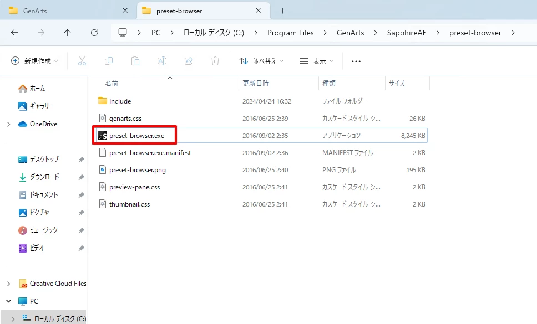Click pin icon next to ビデオ
The width and height of the screenshot is (537, 324).
[x=81, y=249]
